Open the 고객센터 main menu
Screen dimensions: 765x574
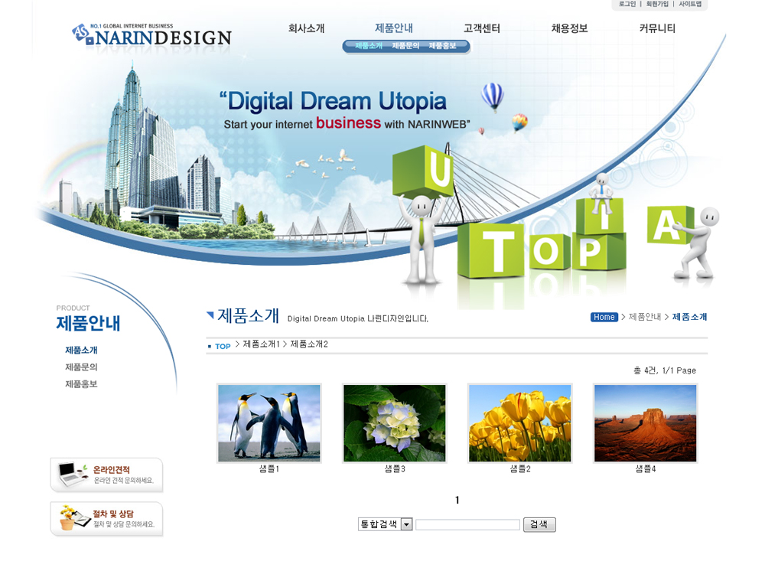point(481,28)
